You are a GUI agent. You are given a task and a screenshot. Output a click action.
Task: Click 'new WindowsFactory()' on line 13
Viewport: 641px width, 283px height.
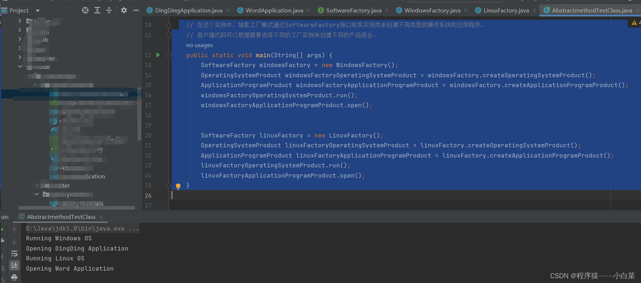[x=358, y=65]
